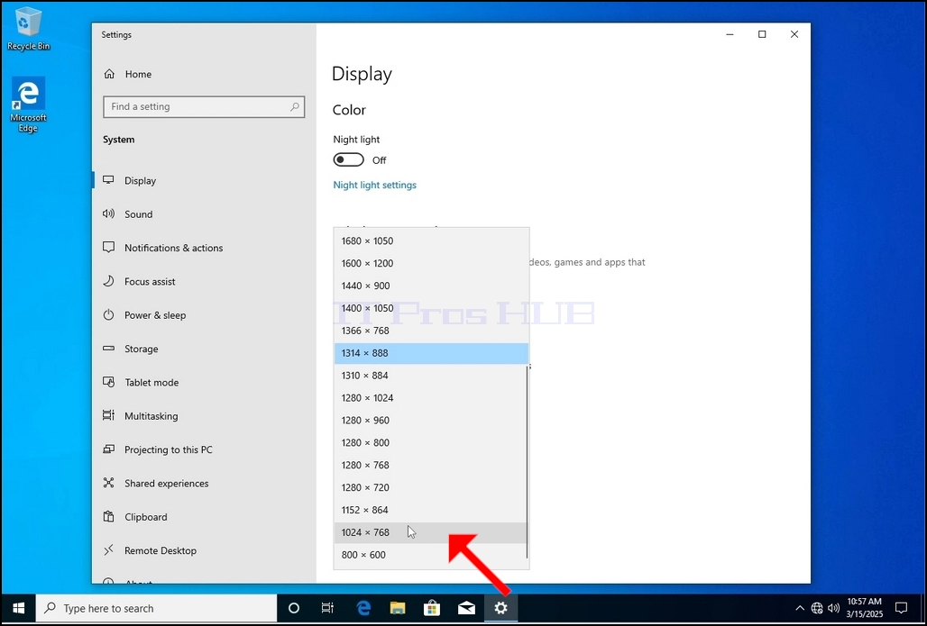Image resolution: width=927 pixels, height=626 pixels.
Task: Go to Notifications & actions page
Action: tap(204, 248)
